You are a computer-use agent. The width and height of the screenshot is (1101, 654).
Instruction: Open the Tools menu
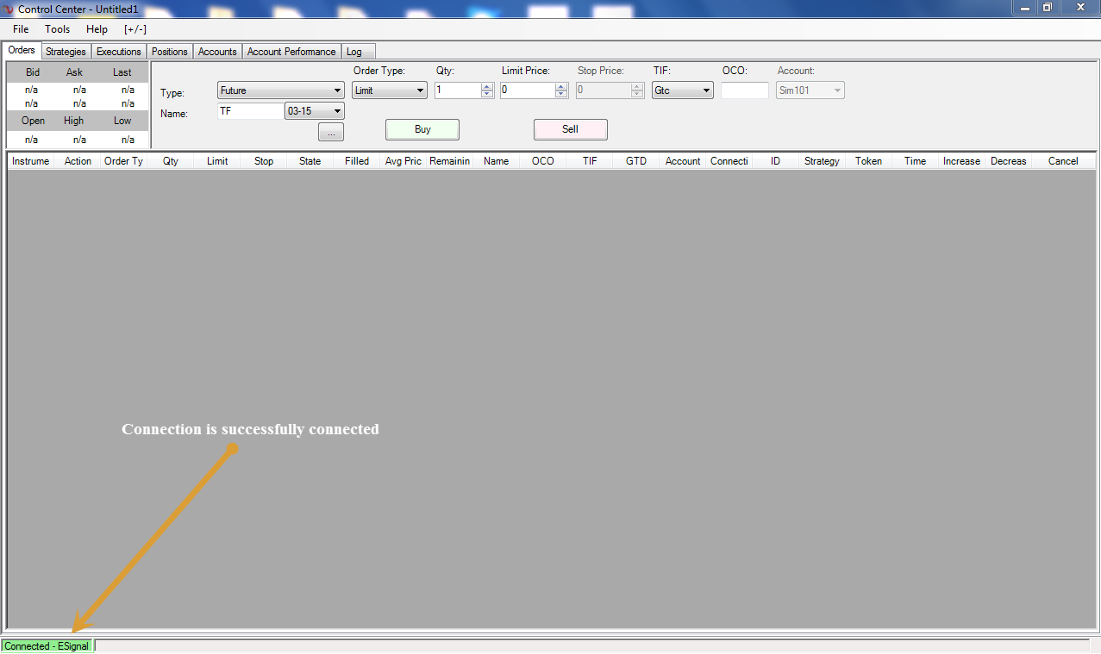pos(58,29)
